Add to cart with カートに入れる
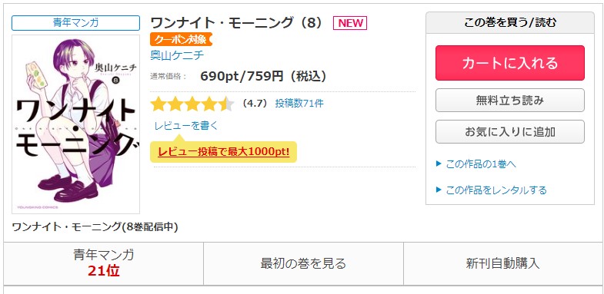The height and width of the screenshot is (294, 604). (510, 63)
